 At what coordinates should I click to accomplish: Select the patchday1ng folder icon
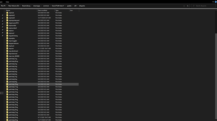tap(7, 59)
